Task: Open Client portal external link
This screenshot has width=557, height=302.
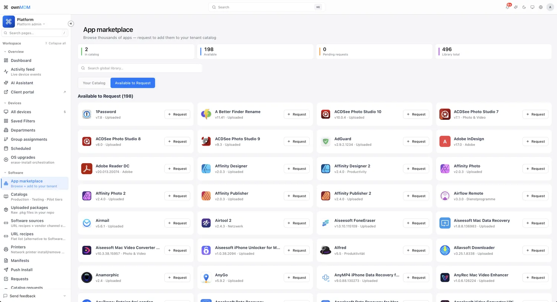Action: 35,92
